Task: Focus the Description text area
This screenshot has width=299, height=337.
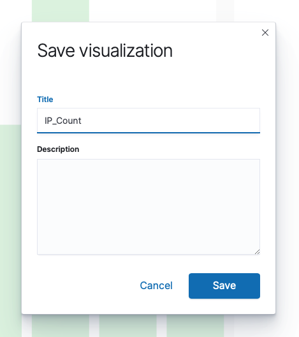Action: pos(149,207)
